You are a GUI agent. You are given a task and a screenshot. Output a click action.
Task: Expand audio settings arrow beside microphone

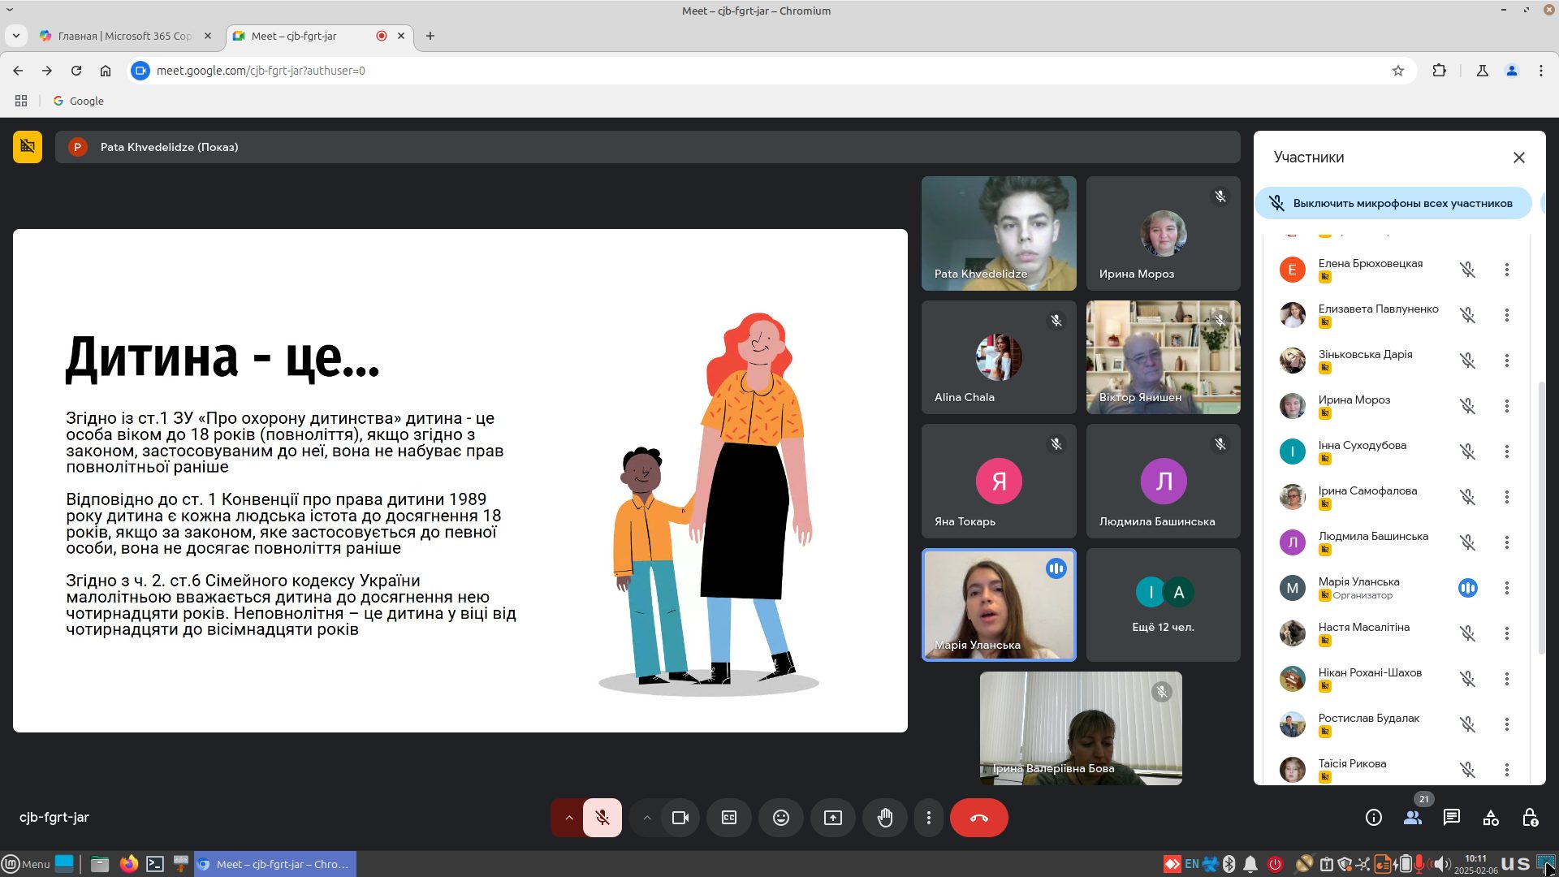(x=568, y=818)
